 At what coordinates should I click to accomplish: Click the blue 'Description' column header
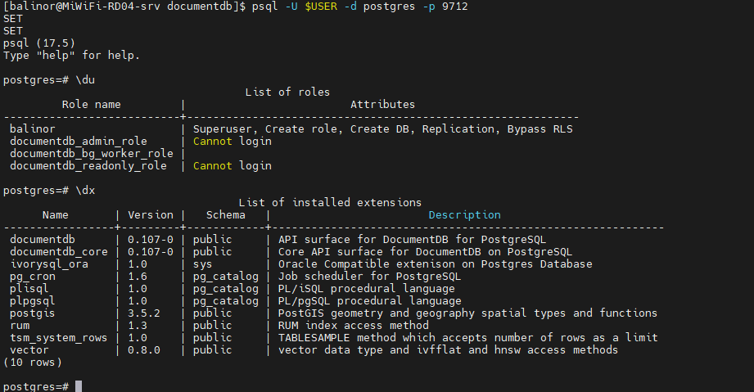464,215
